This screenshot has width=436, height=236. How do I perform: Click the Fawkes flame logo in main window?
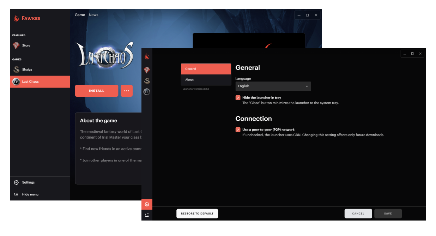point(16,18)
